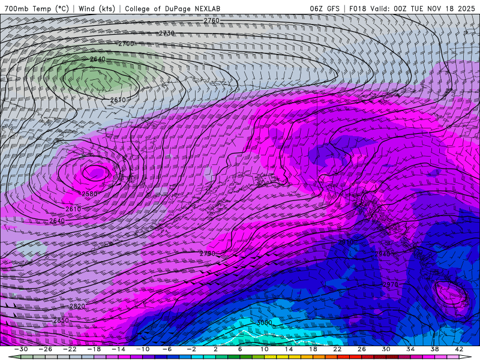Click the −6 colorbar tick label
Image resolution: width=480 pixels, height=360 pixels.
pyautogui.click(x=167, y=349)
